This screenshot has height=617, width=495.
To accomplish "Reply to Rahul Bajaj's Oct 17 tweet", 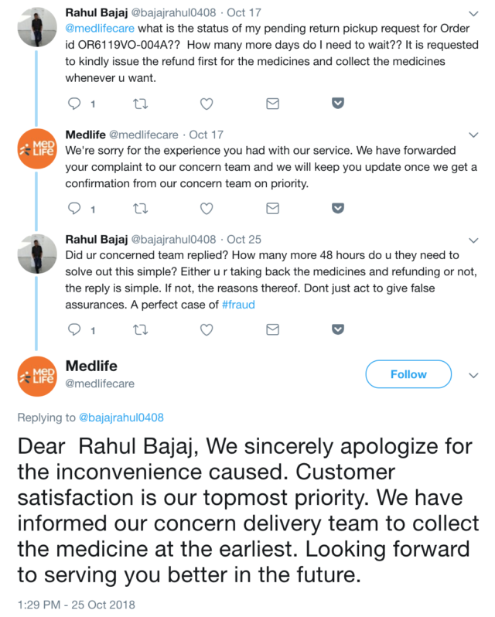I will [x=75, y=103].
